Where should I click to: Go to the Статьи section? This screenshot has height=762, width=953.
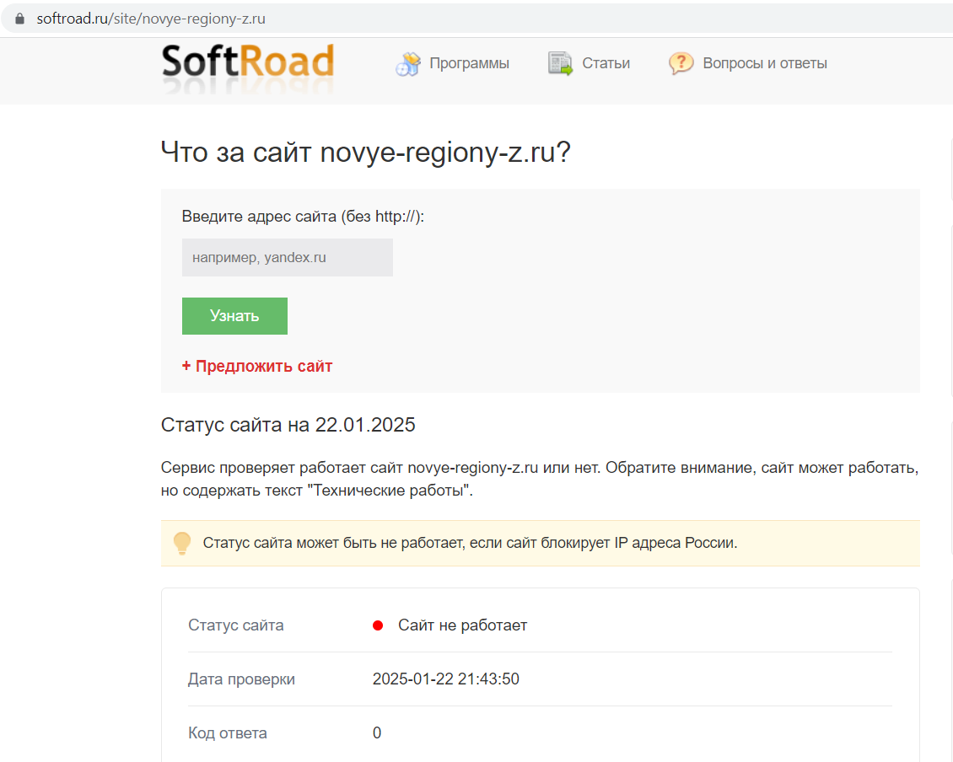coord(606,63)
